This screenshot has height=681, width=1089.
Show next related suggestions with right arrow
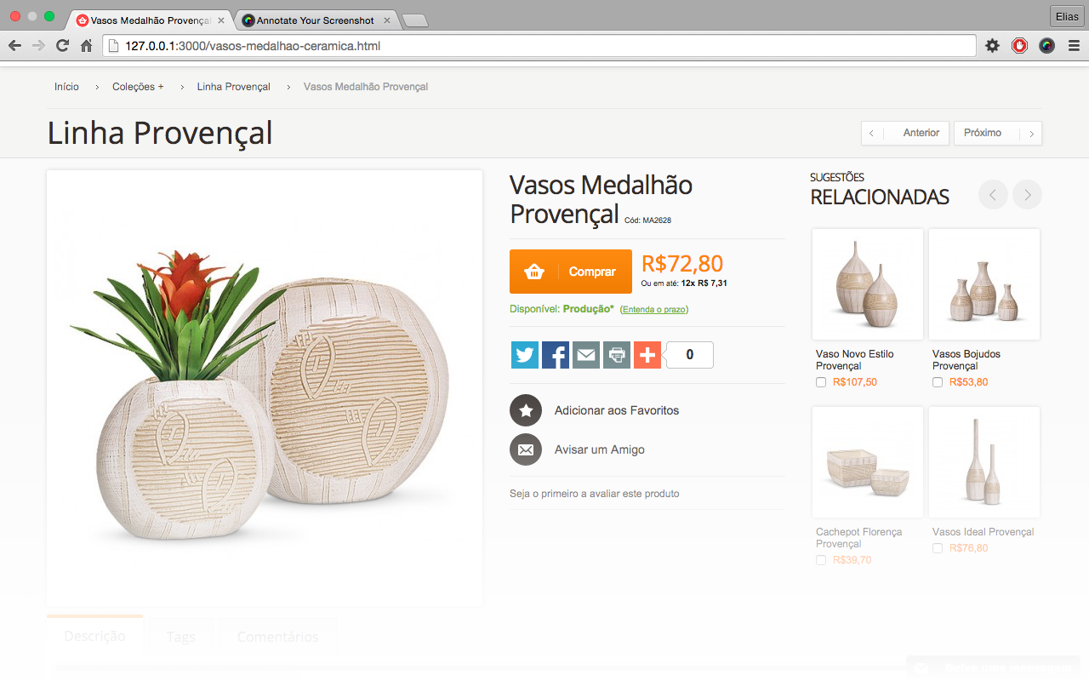(x=1027, y=195)
